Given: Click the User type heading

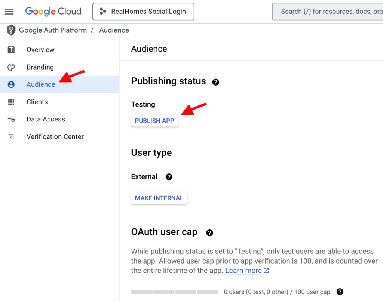Looking at the screenshot, I should tap(151, 152).
